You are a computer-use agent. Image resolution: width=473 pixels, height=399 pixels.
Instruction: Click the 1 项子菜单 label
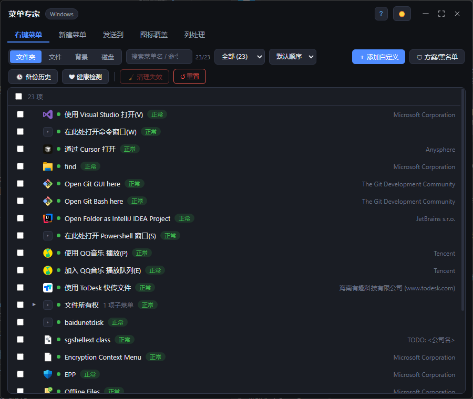(118, 305)
